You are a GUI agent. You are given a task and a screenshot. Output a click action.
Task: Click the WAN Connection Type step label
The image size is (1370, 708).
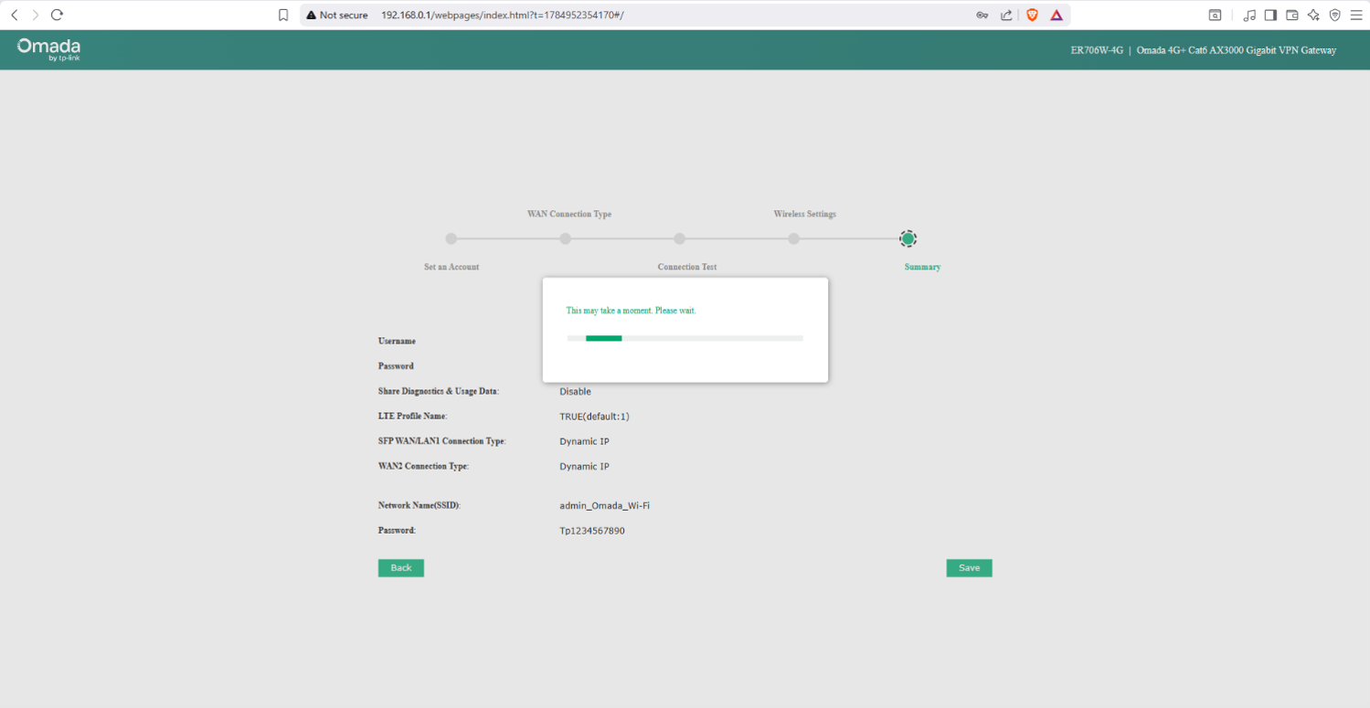point(569,214)
